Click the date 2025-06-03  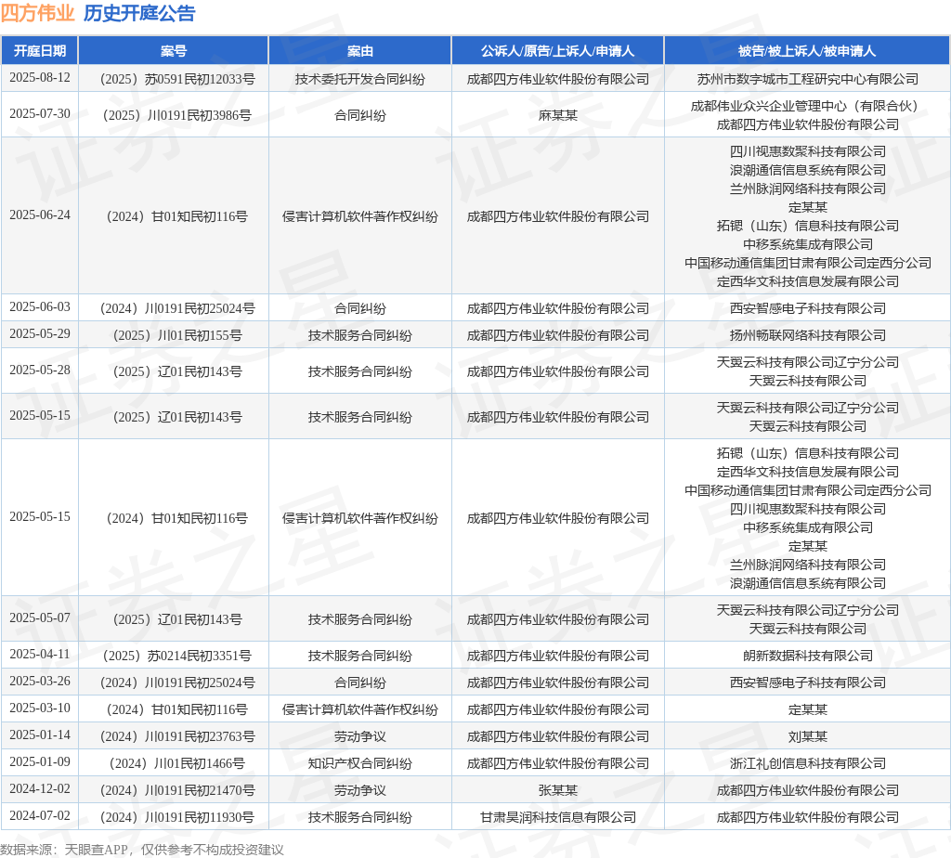40,307
